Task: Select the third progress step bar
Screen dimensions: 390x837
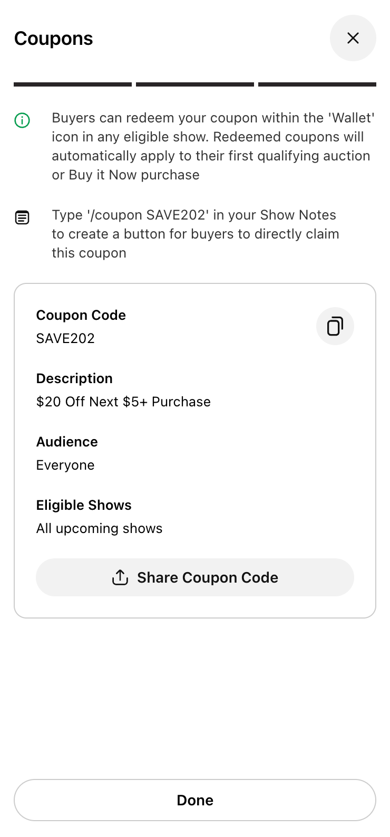Action: pos(317,84)
